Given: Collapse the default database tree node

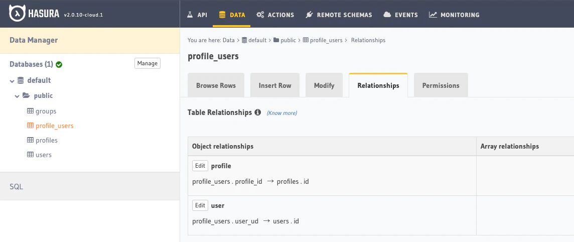Looking at the screenshot, I should pyautogui.click(x=12, y=80).
